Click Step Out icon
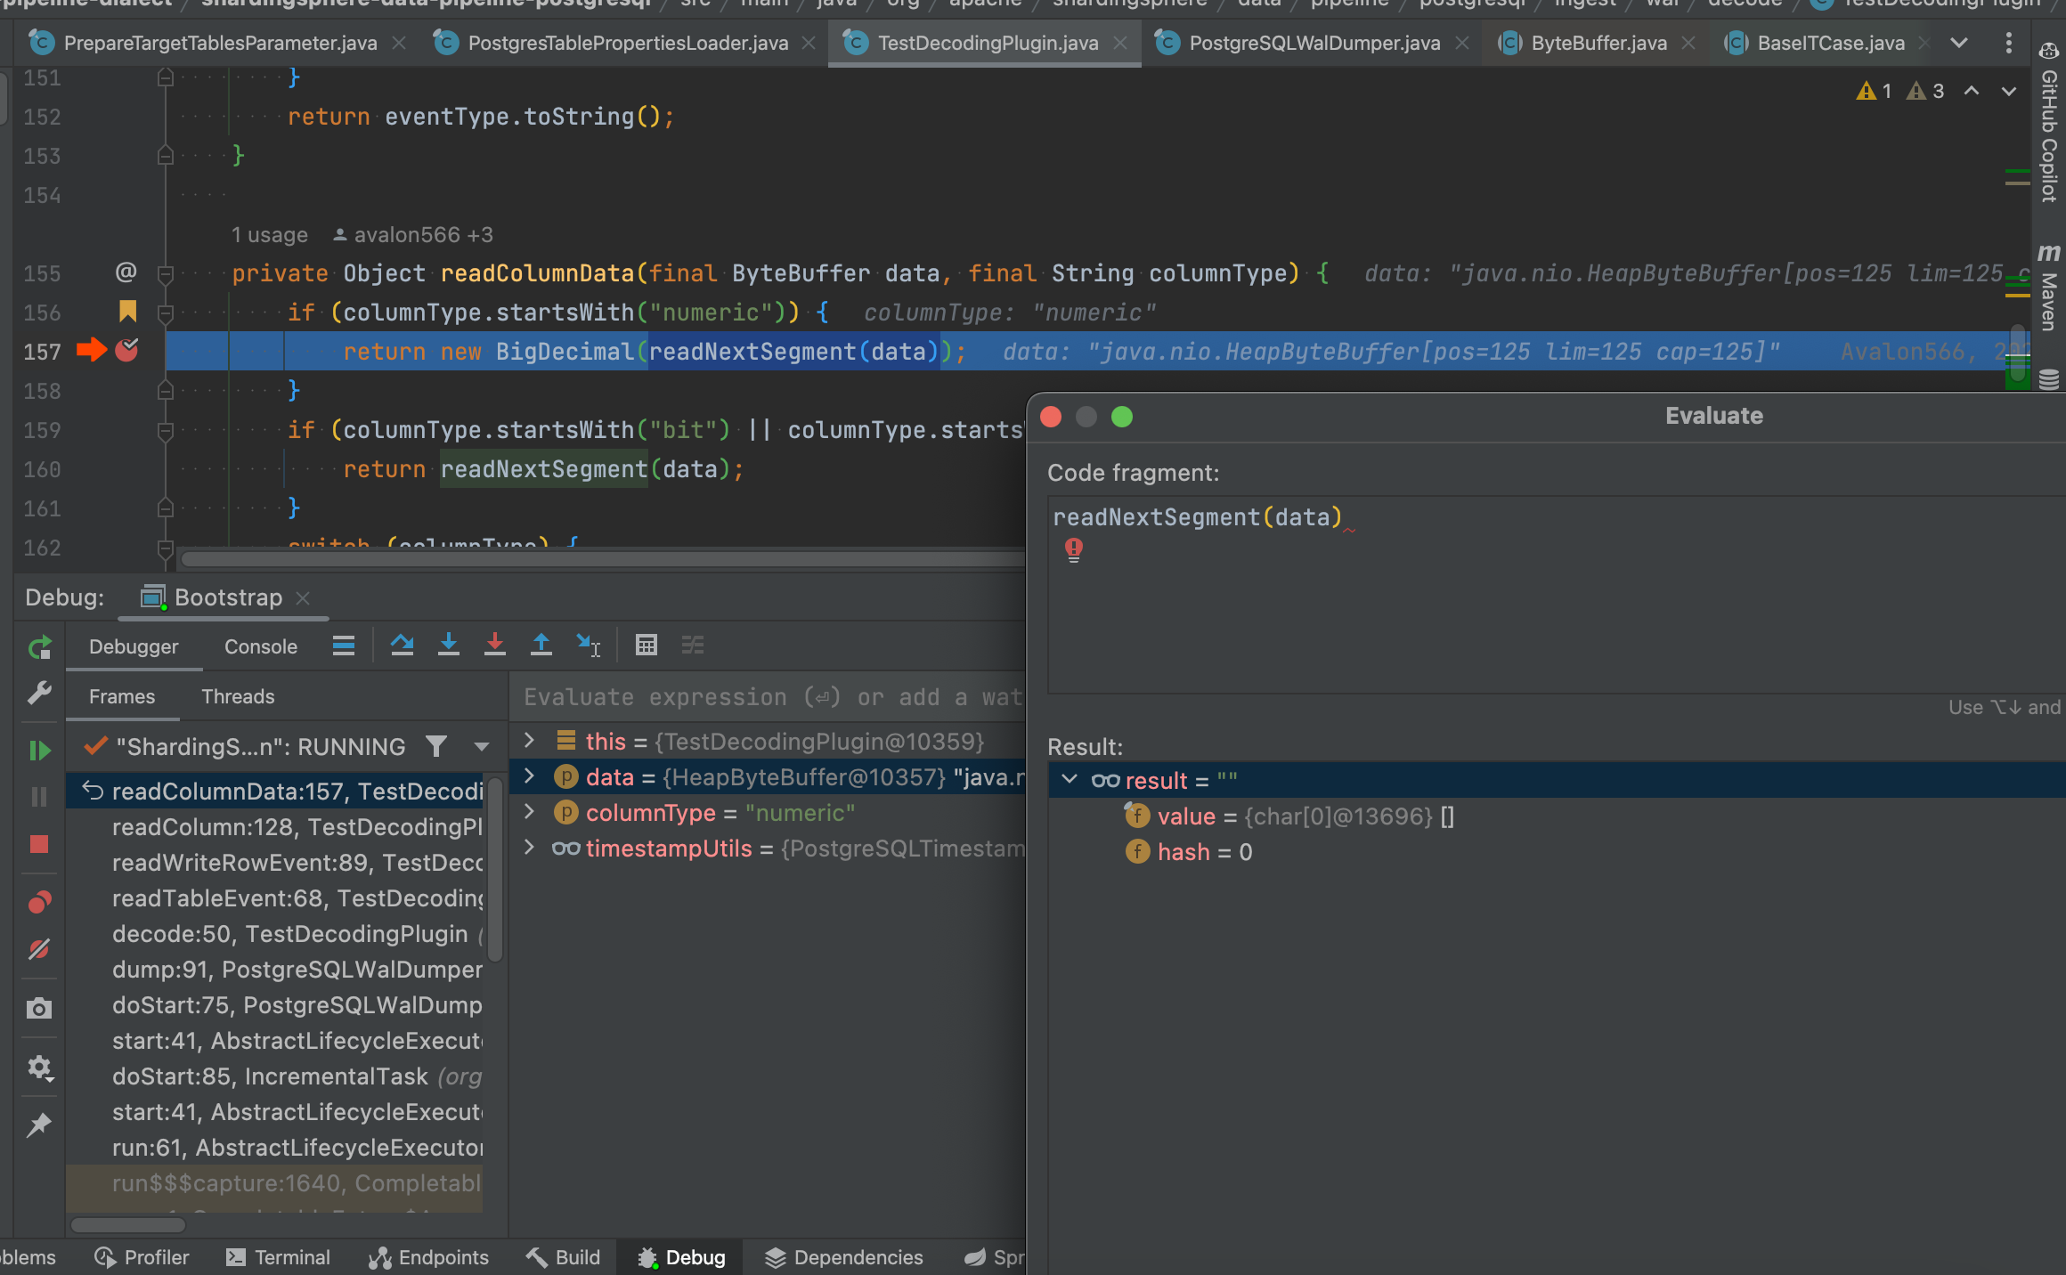 pyautogui.click(x=541, y=646)
